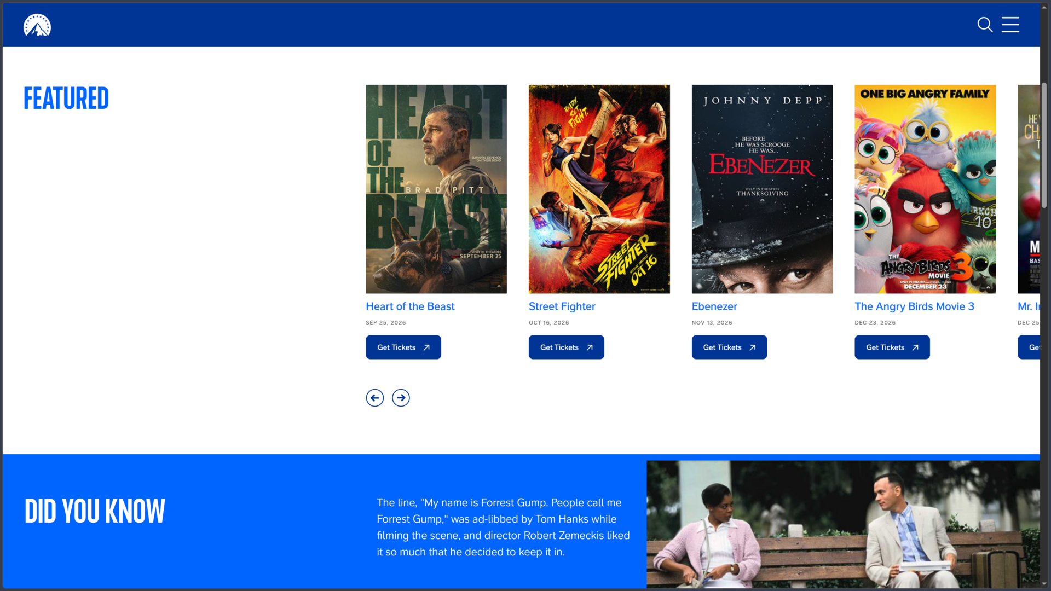Screen dimensions: 1051x591
Task: Select the Heart of the Beast poster
Action: click(436, 189)
